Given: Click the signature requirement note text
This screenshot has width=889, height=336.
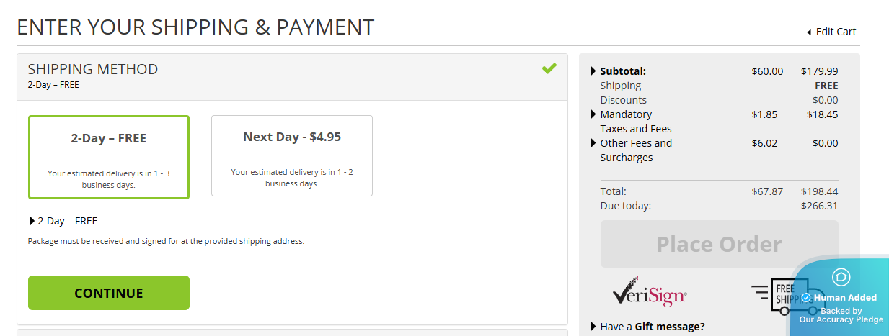Looking at the screenshot, I should pyautogui.click(x=166, y=241).
